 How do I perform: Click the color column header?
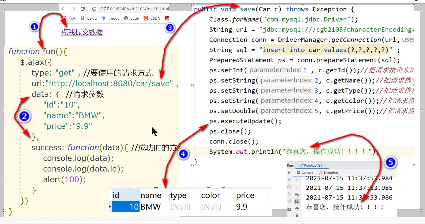(x=218, y=195)
